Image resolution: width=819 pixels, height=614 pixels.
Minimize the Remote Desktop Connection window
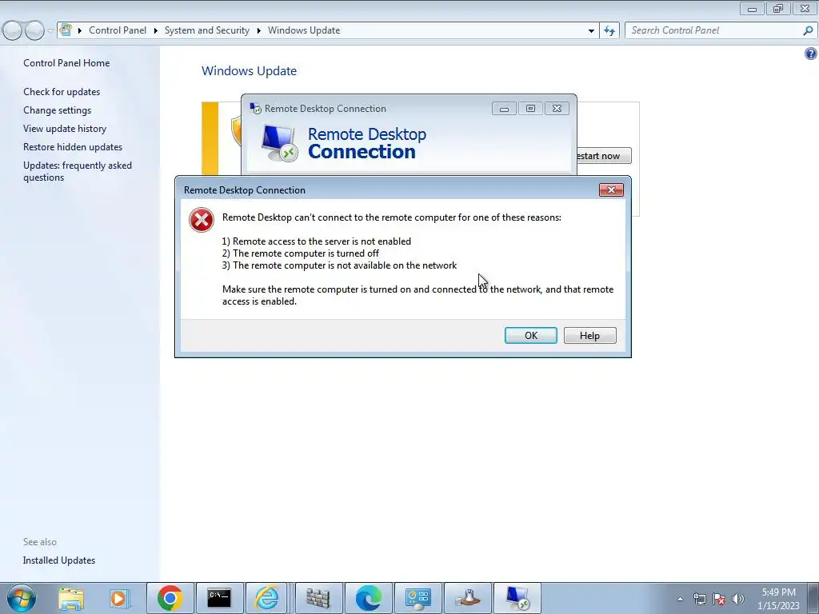(504, 108)
